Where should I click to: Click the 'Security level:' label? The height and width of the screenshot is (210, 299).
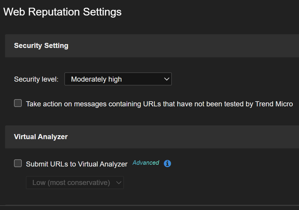pyautogui.click(x=36, y=80)
